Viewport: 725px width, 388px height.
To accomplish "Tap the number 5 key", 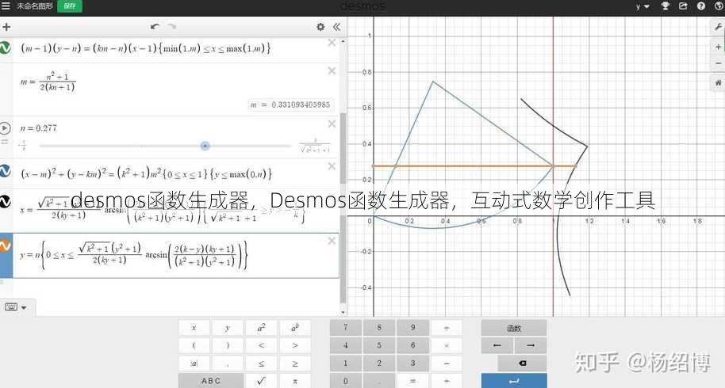I will pyautogui.click(x=379, y=345).
